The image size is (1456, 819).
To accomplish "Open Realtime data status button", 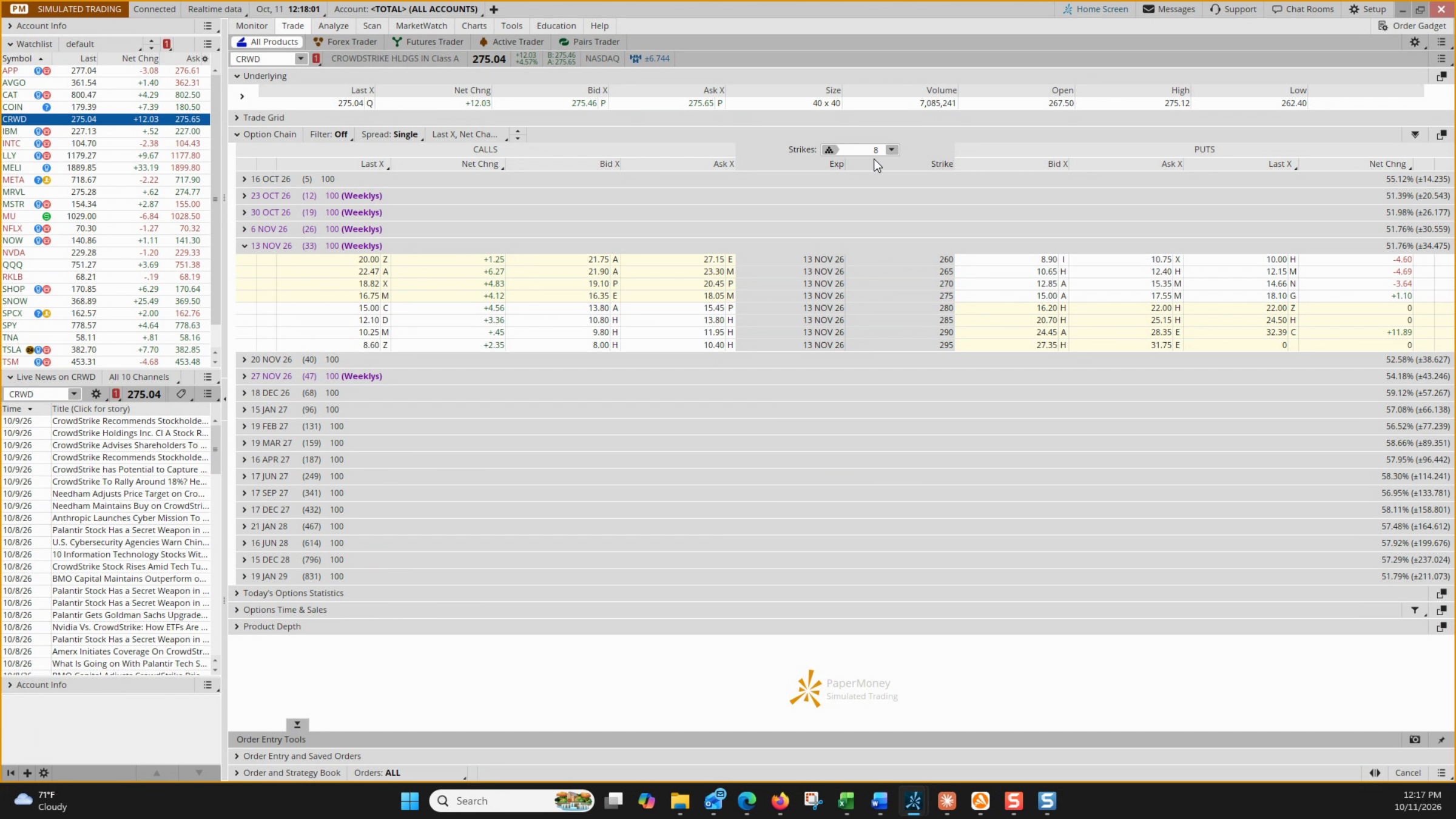I will (215, 9).
